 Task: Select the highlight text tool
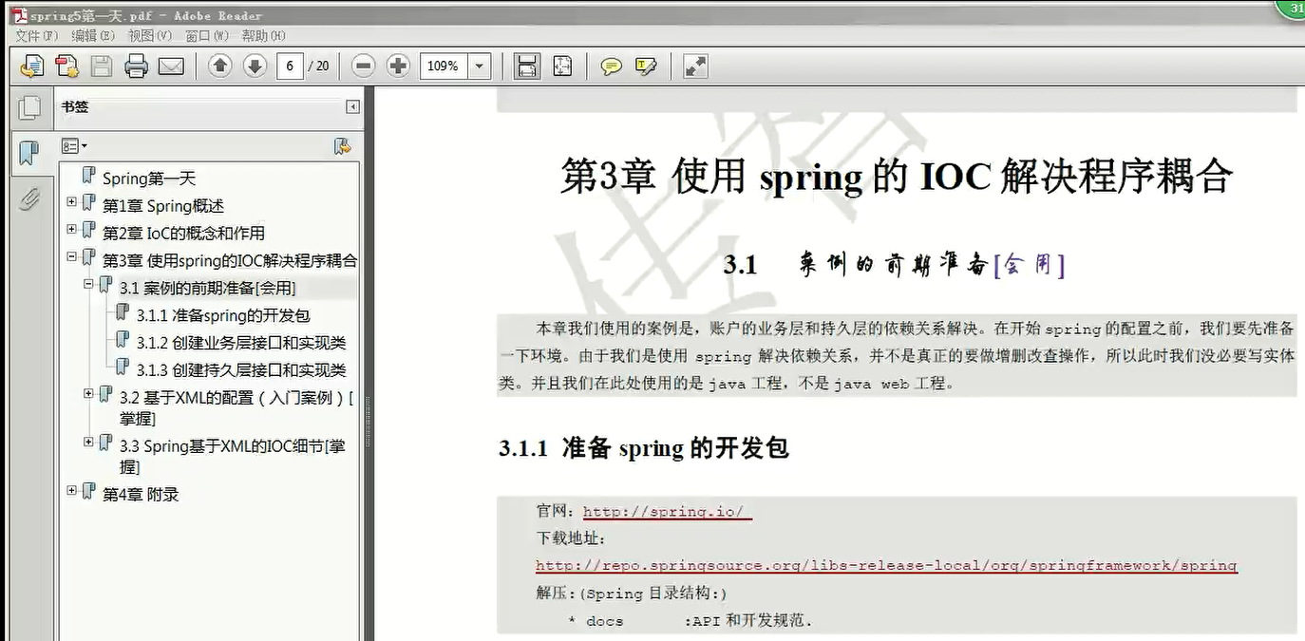pyautogui.click(x=647, y=66)
